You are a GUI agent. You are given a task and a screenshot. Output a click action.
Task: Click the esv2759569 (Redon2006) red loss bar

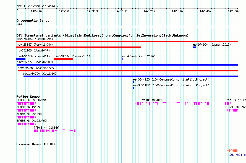click(127, 42)
